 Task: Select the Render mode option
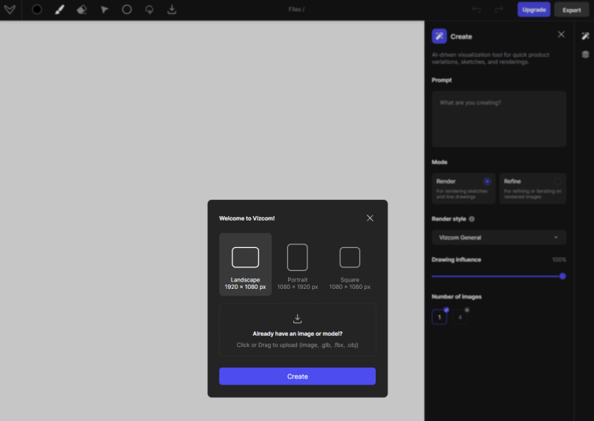[463, 189]
